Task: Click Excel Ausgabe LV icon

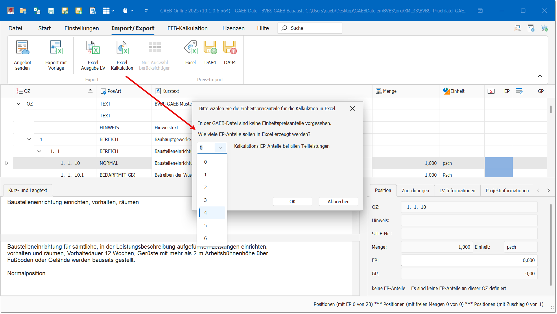Action: (x=93, y=48)
